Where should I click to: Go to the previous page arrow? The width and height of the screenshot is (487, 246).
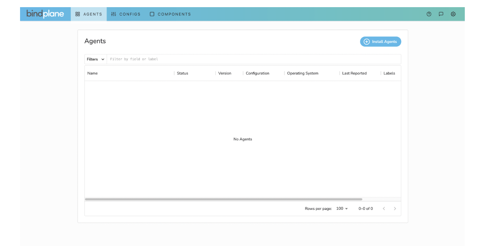(x=384, y=208)
